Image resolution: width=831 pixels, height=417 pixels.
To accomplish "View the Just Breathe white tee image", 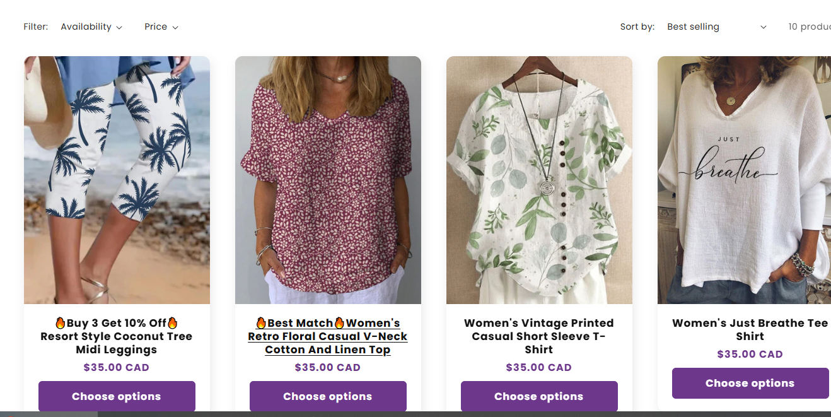I will 744,180.
